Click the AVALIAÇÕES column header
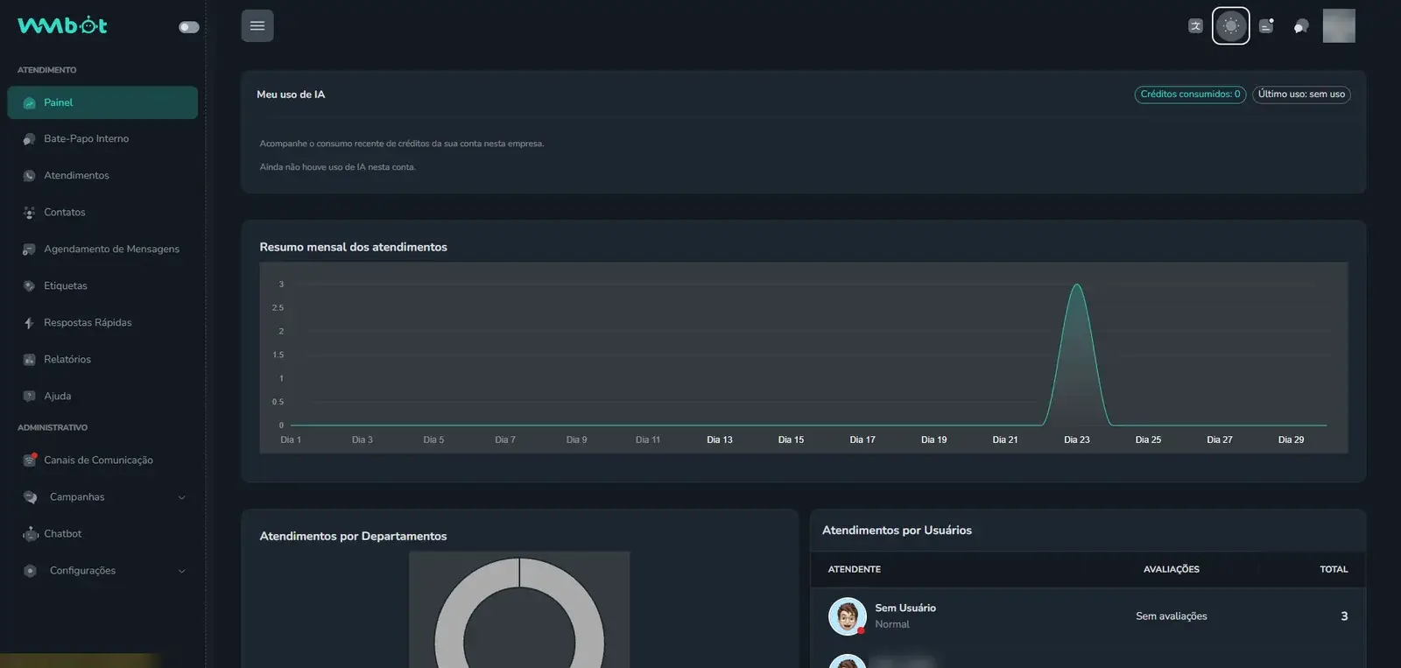 click(1172, 569)
